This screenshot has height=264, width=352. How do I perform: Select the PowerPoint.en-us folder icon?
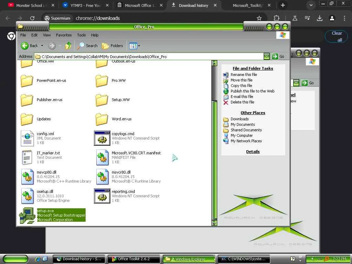27,81
